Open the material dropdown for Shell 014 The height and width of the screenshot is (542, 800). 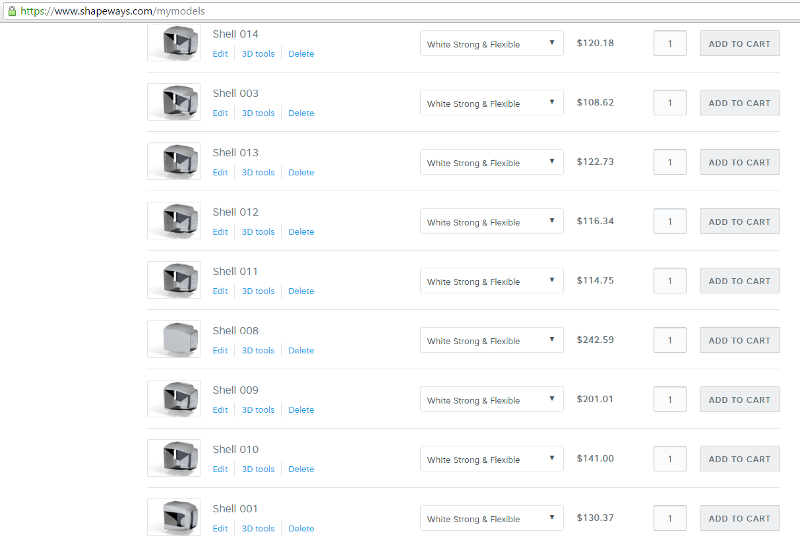(x=491, y=43)
